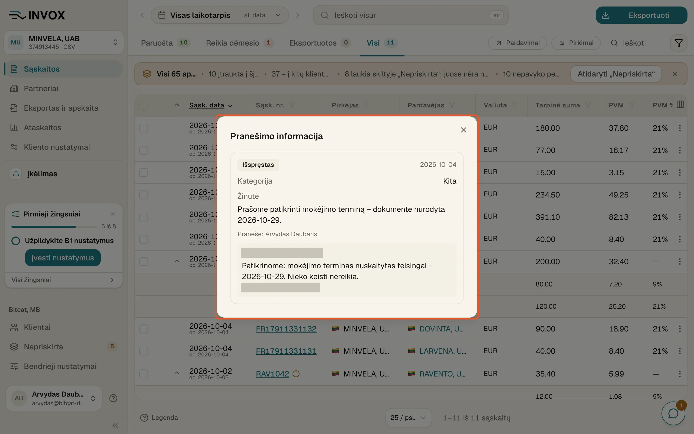Expand Arvydas Daub... user account menu

54,398
